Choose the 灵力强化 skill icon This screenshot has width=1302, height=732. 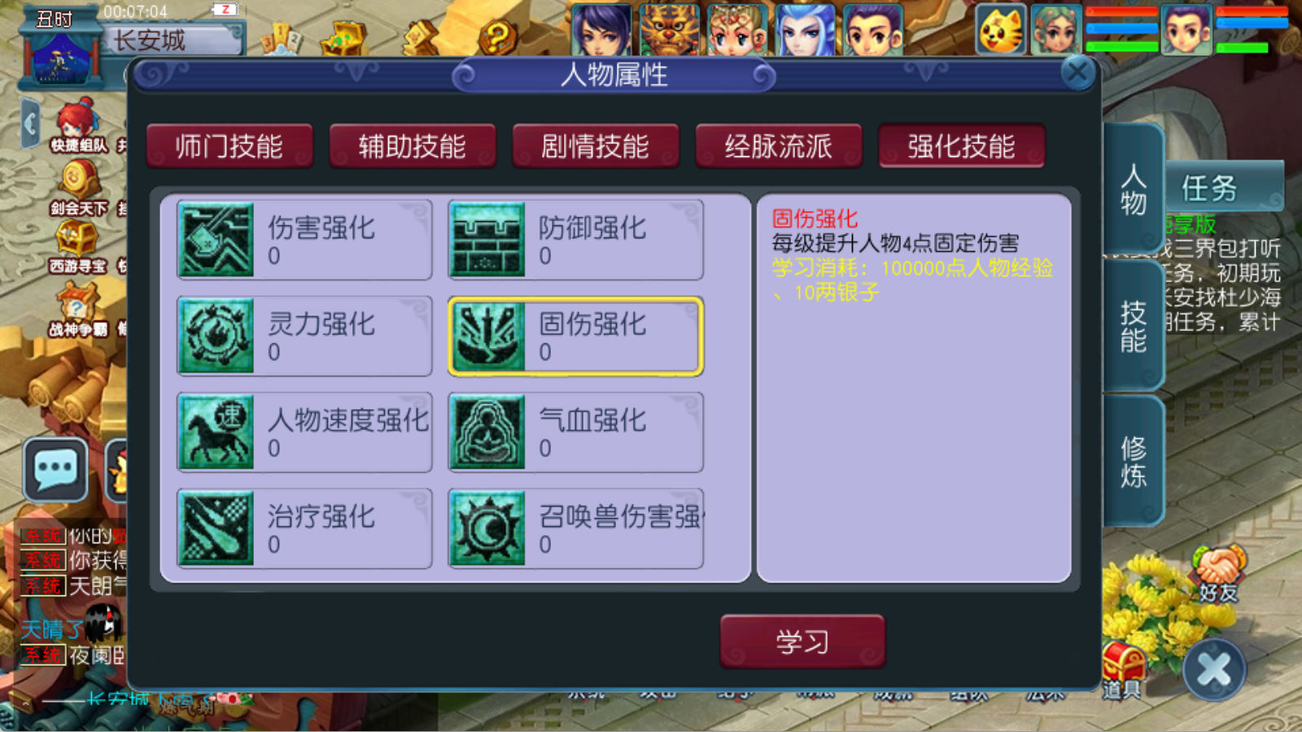click(216, 336)
